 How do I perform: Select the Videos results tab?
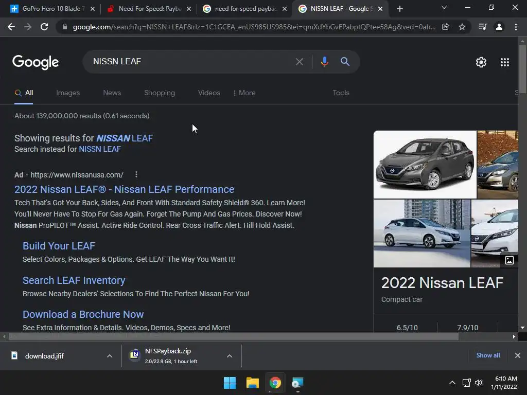(209, 93)
